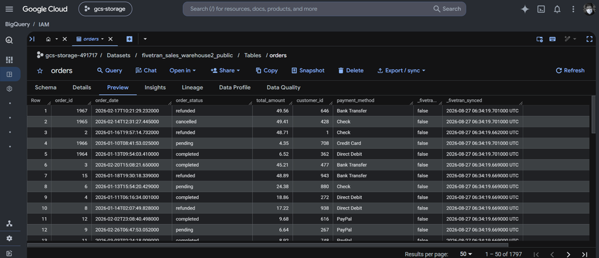
Task: Switch to the Schema tab
Action: (x=46, y=88)
